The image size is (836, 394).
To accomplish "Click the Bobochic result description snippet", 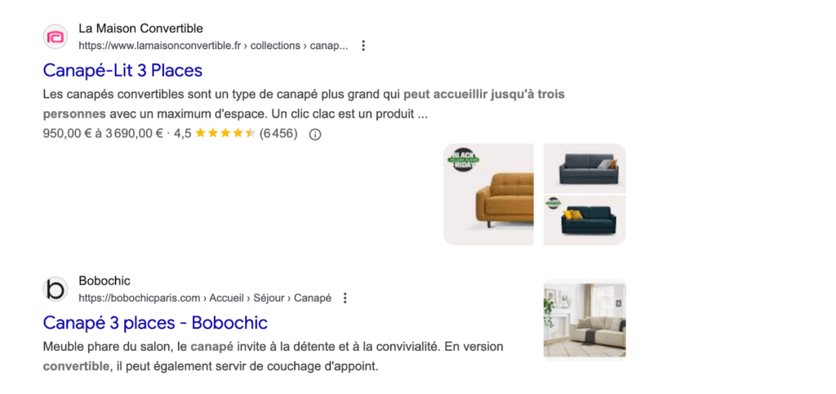I will (x=269, y=356).
